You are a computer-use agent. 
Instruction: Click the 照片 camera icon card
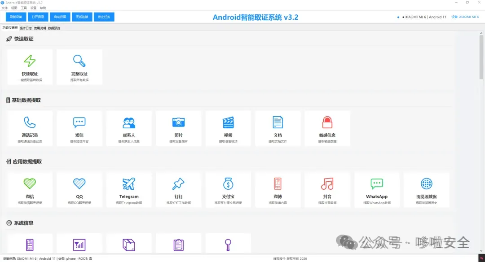click(x=178, y=128)
